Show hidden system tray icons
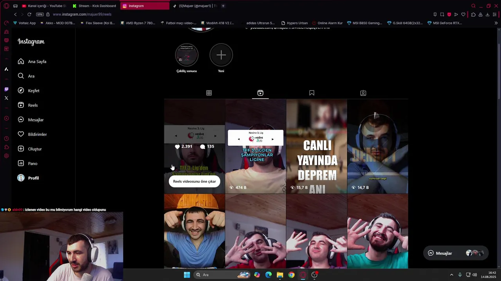The width and height of the screenshot is (501, 281). coord(451,275)
